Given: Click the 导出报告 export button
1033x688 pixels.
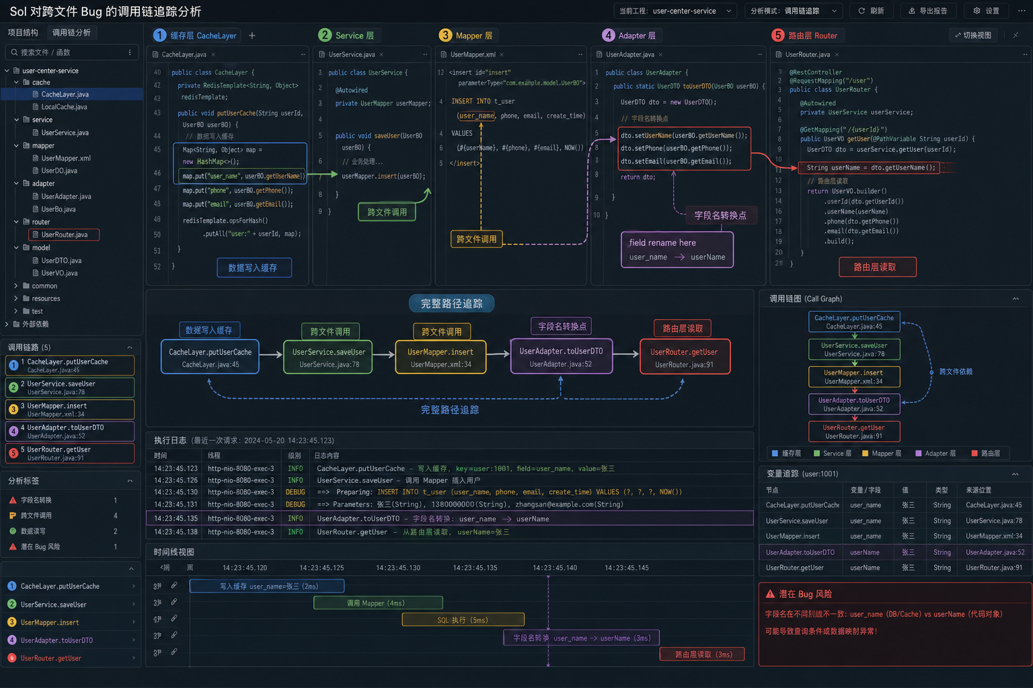Looking at the screenshot, I should [x=928, y=11].
